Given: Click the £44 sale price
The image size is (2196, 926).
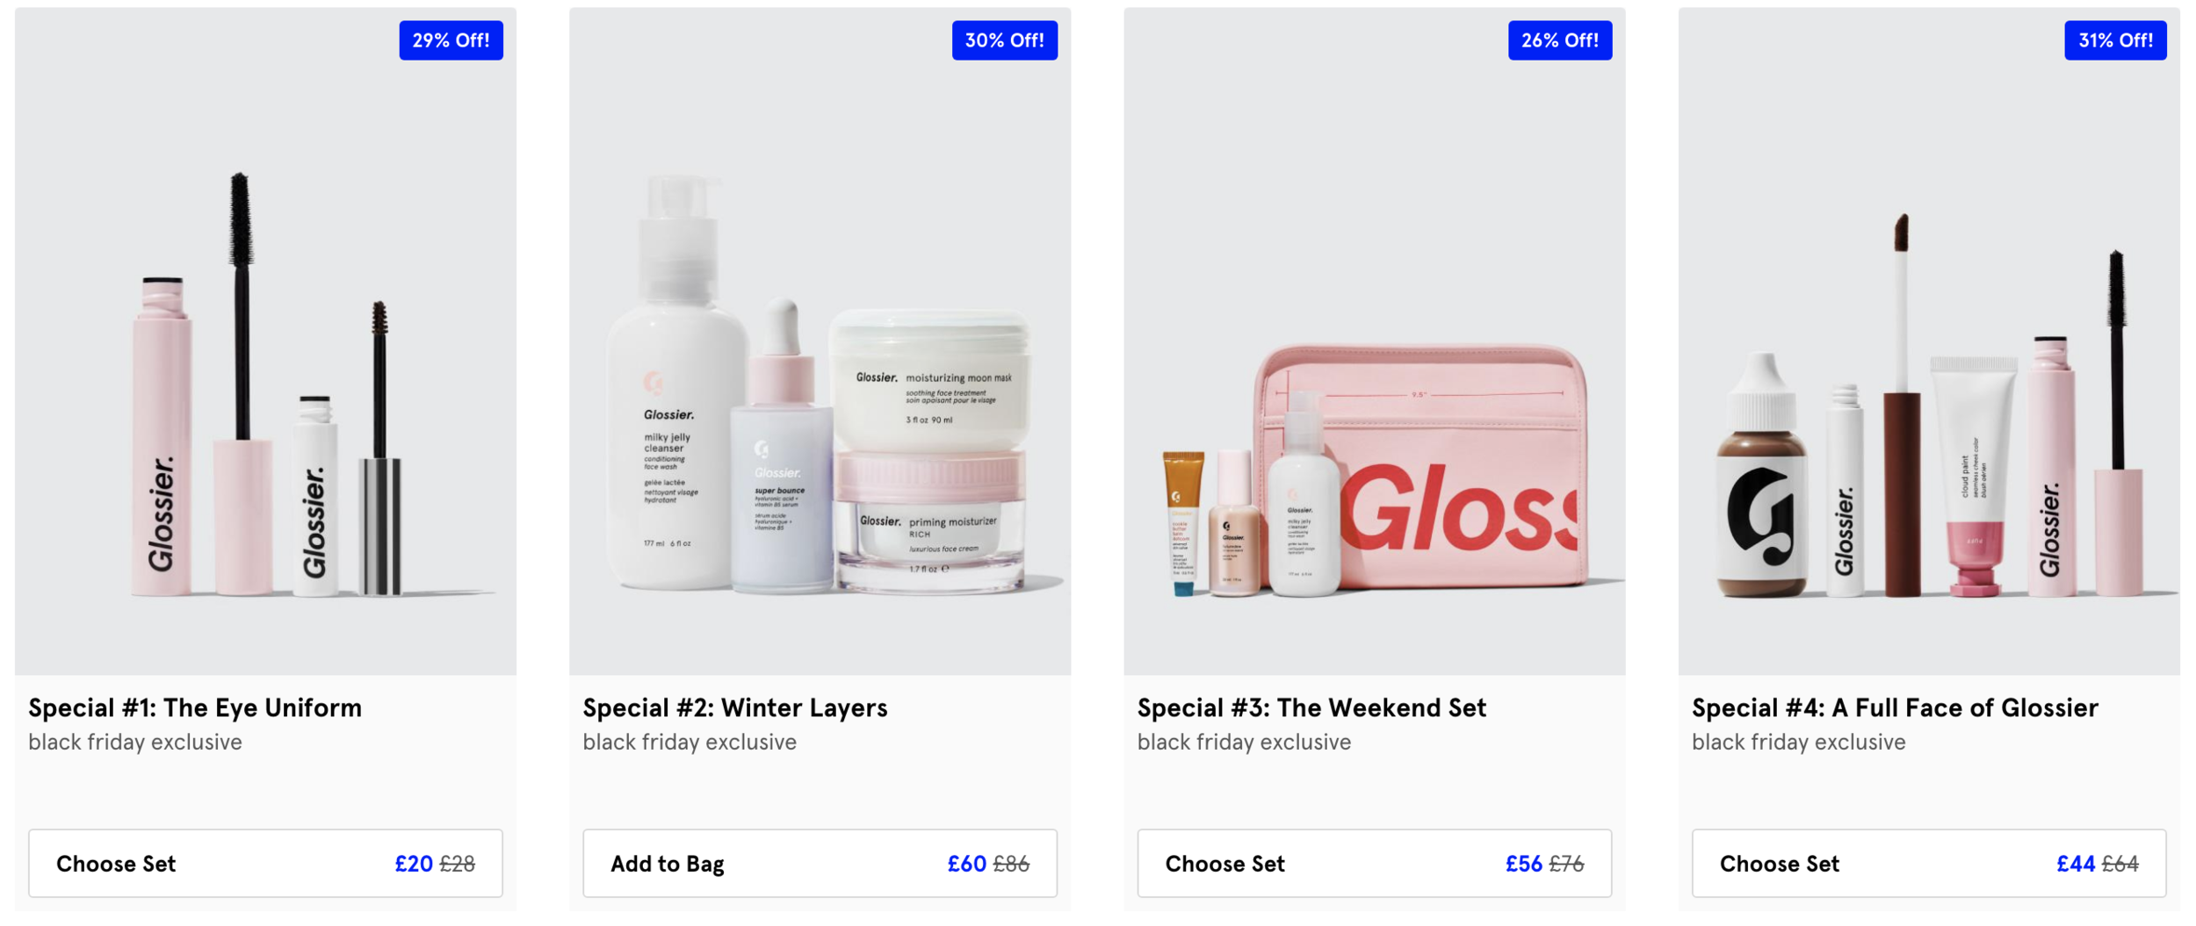Looking at the screenshot, I should (2076, 864).
